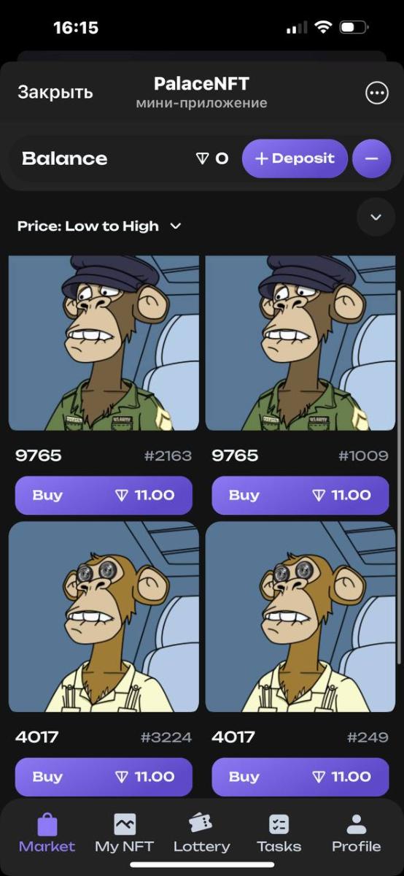
Task: Expand the round chevron filter button
Action: [376, 218]
